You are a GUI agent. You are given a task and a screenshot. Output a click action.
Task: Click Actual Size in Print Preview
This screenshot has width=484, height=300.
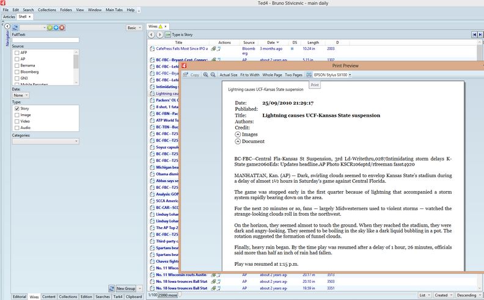(x=229, y=75)
